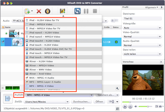Choose MP3 - MPEG Layer-3 Audio
Screen dimensions: 165x112
63,82
